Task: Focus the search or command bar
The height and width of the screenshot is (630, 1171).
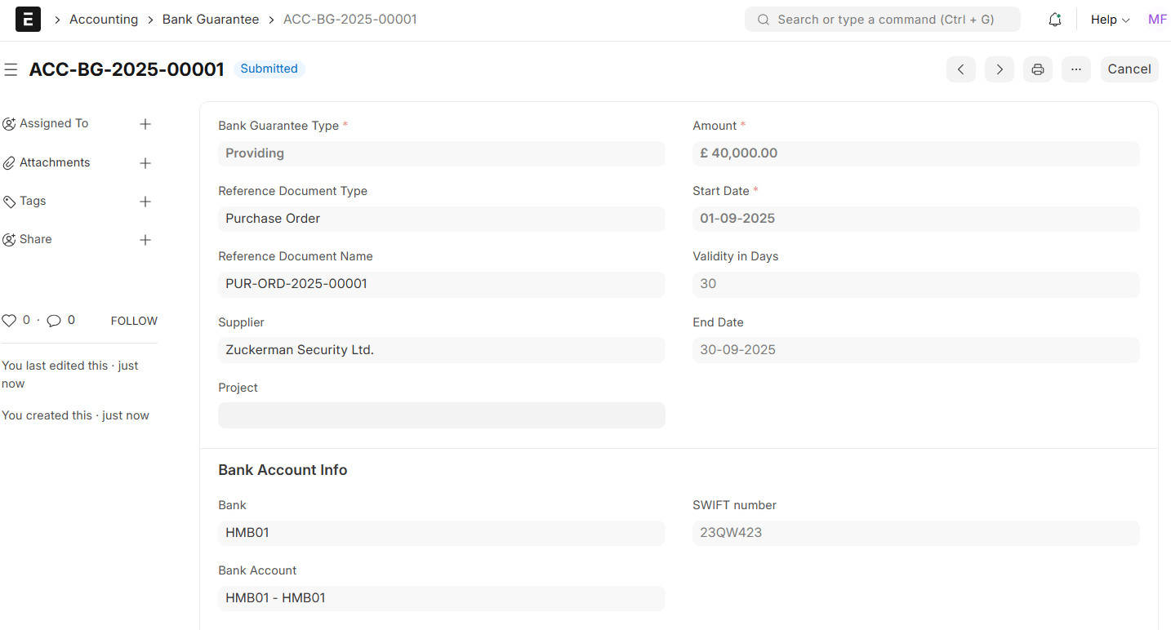Action: pyautogui.click(x=883, y=20)
